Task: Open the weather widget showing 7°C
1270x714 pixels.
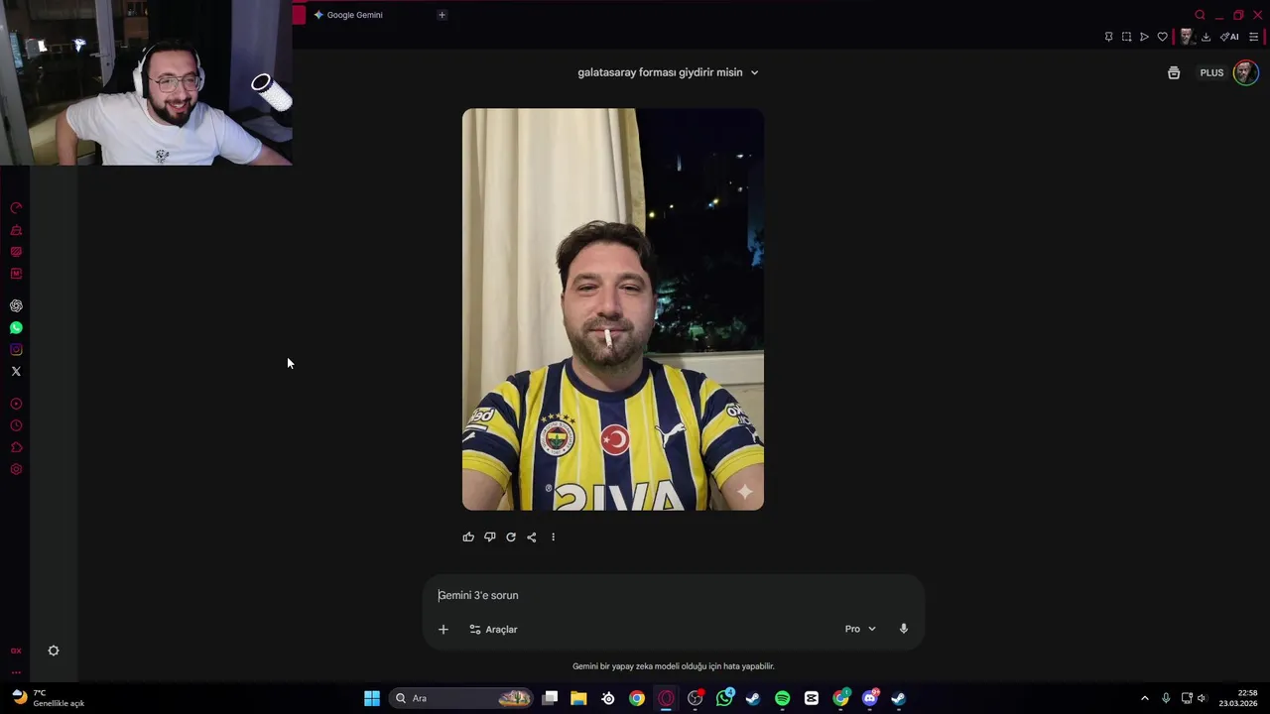Action: pos(48,698)
